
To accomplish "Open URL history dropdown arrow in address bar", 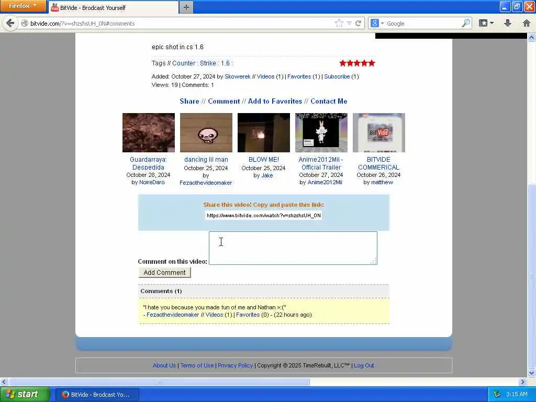I will [349, 23].
